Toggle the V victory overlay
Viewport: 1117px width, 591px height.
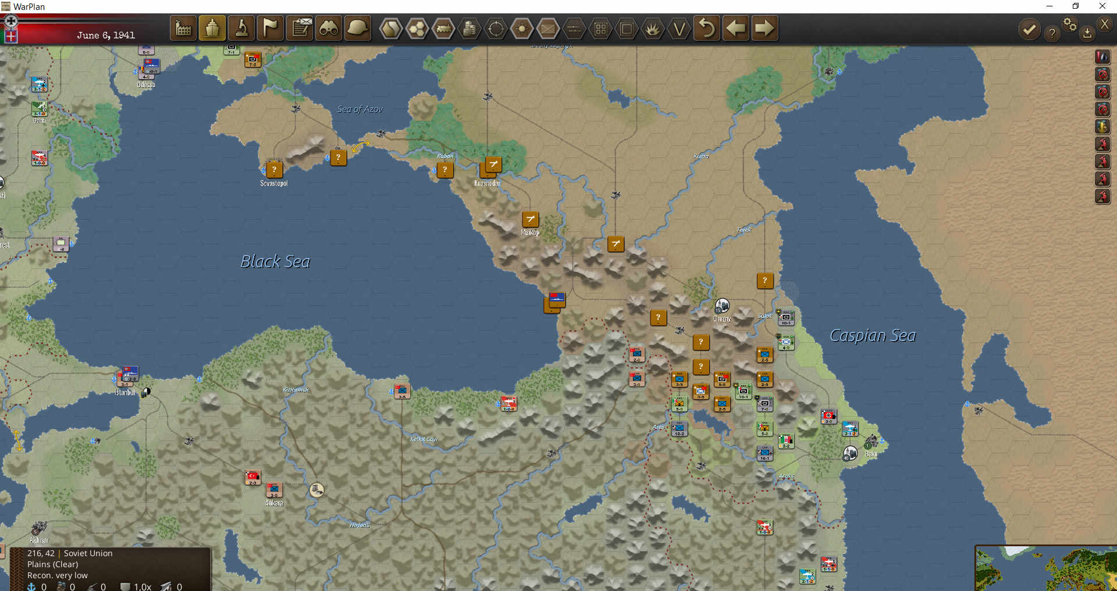coord(679,28)
